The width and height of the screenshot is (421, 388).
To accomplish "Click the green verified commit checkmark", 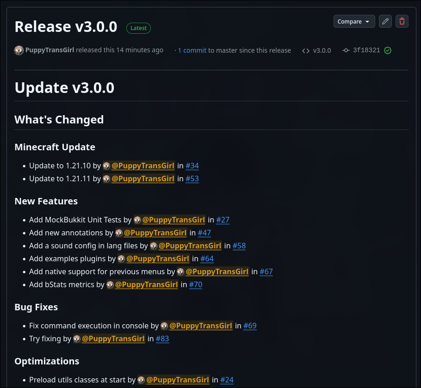I will [388, 50].
